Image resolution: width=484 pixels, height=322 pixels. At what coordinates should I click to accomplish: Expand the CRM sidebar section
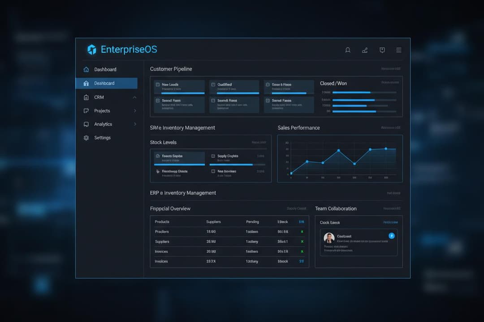tap(108, 97)
